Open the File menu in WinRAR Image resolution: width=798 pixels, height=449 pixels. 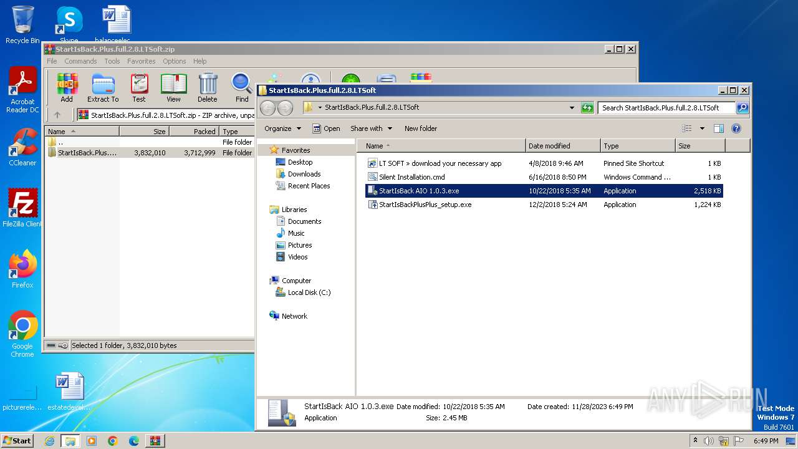coord(52,61)
